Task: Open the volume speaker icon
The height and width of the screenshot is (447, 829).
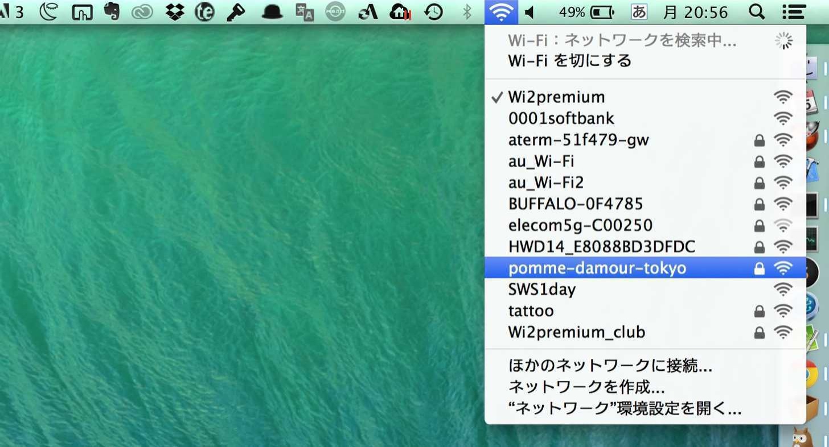Action: [530, 12]
